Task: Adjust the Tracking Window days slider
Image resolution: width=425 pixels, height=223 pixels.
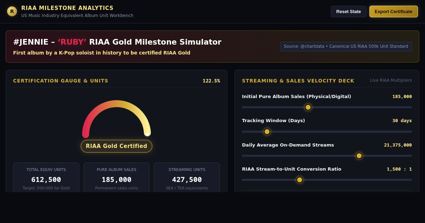Action: pos(327,132)
